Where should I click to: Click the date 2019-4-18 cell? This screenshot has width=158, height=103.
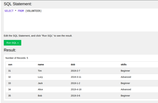pos(76,89)
